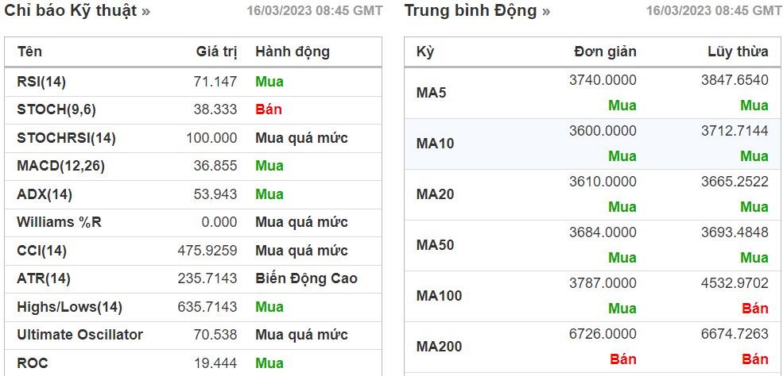Image resolution: width=783 pixels, height=376 pixels.
Task: Click the CCI value 475.9259
Action: click(x=207, y=251)
